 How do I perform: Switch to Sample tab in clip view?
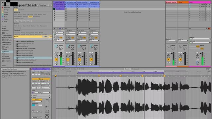tap(127, 69)
